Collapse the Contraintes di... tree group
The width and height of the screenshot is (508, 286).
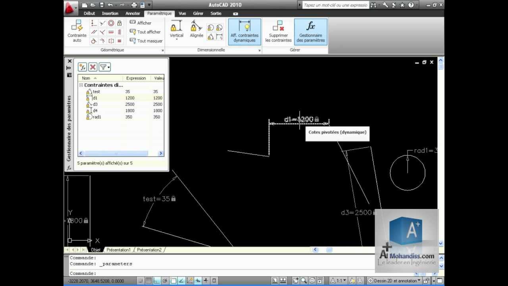(81, 85)
